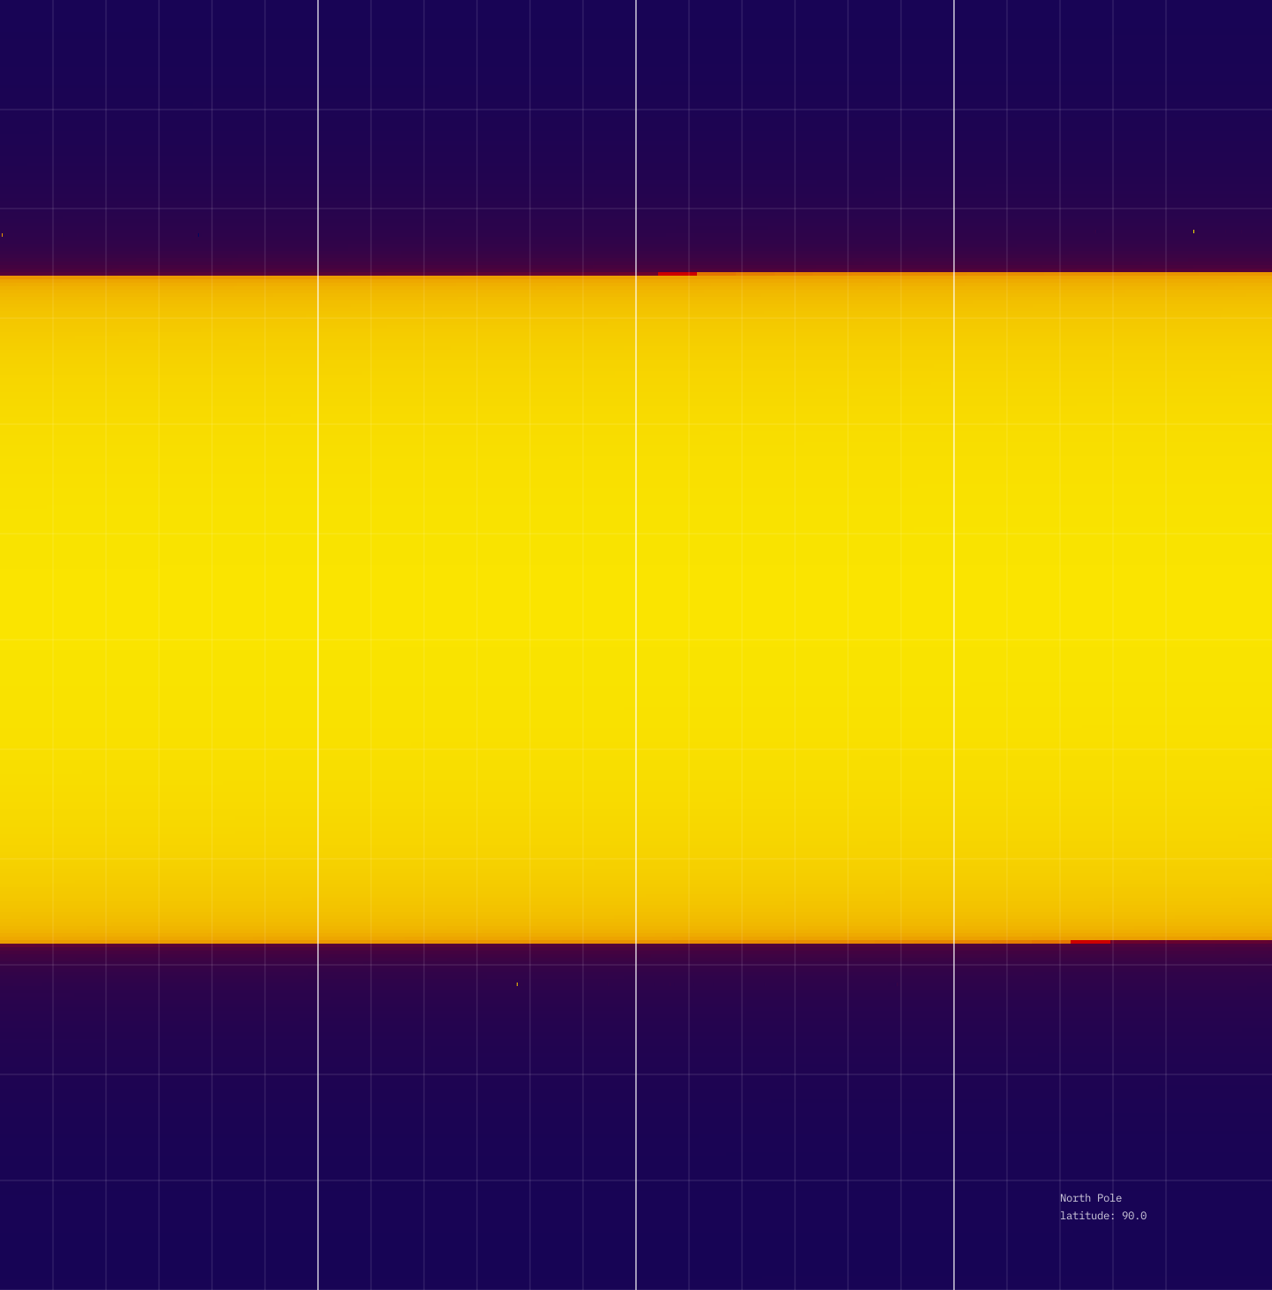Click the red marker on the top band edge
This screenshot has width=1272, height=1290.
pyautogui.click(x=678, y=274)
